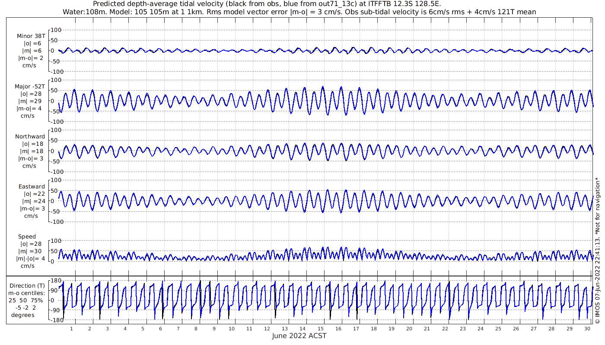Click the day "27" tick label on x-axis
This screenshot has width=605, height=345.
point(533,329)
